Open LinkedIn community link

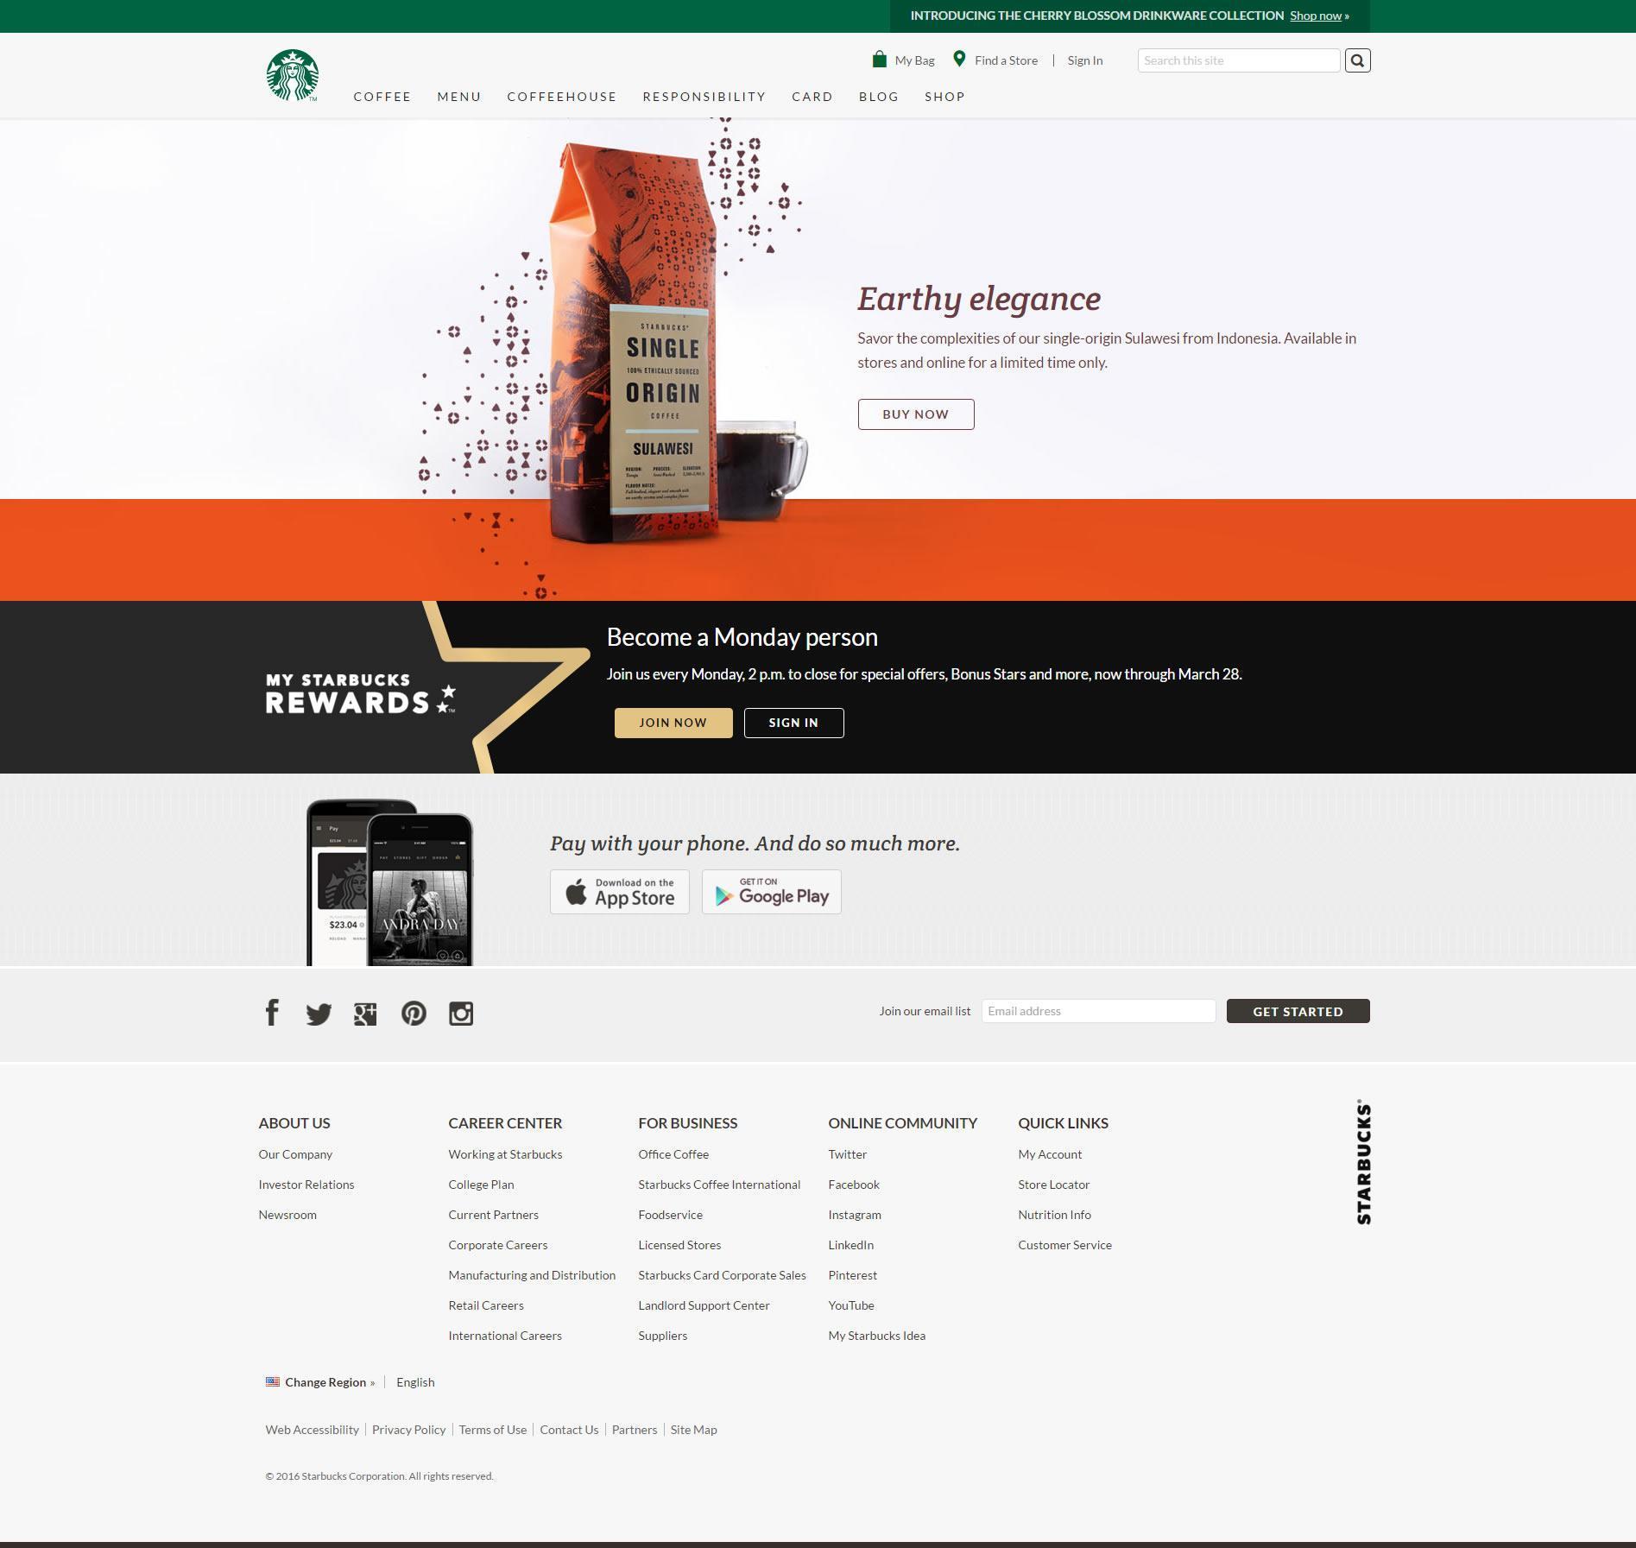(x=850, y=1245)
